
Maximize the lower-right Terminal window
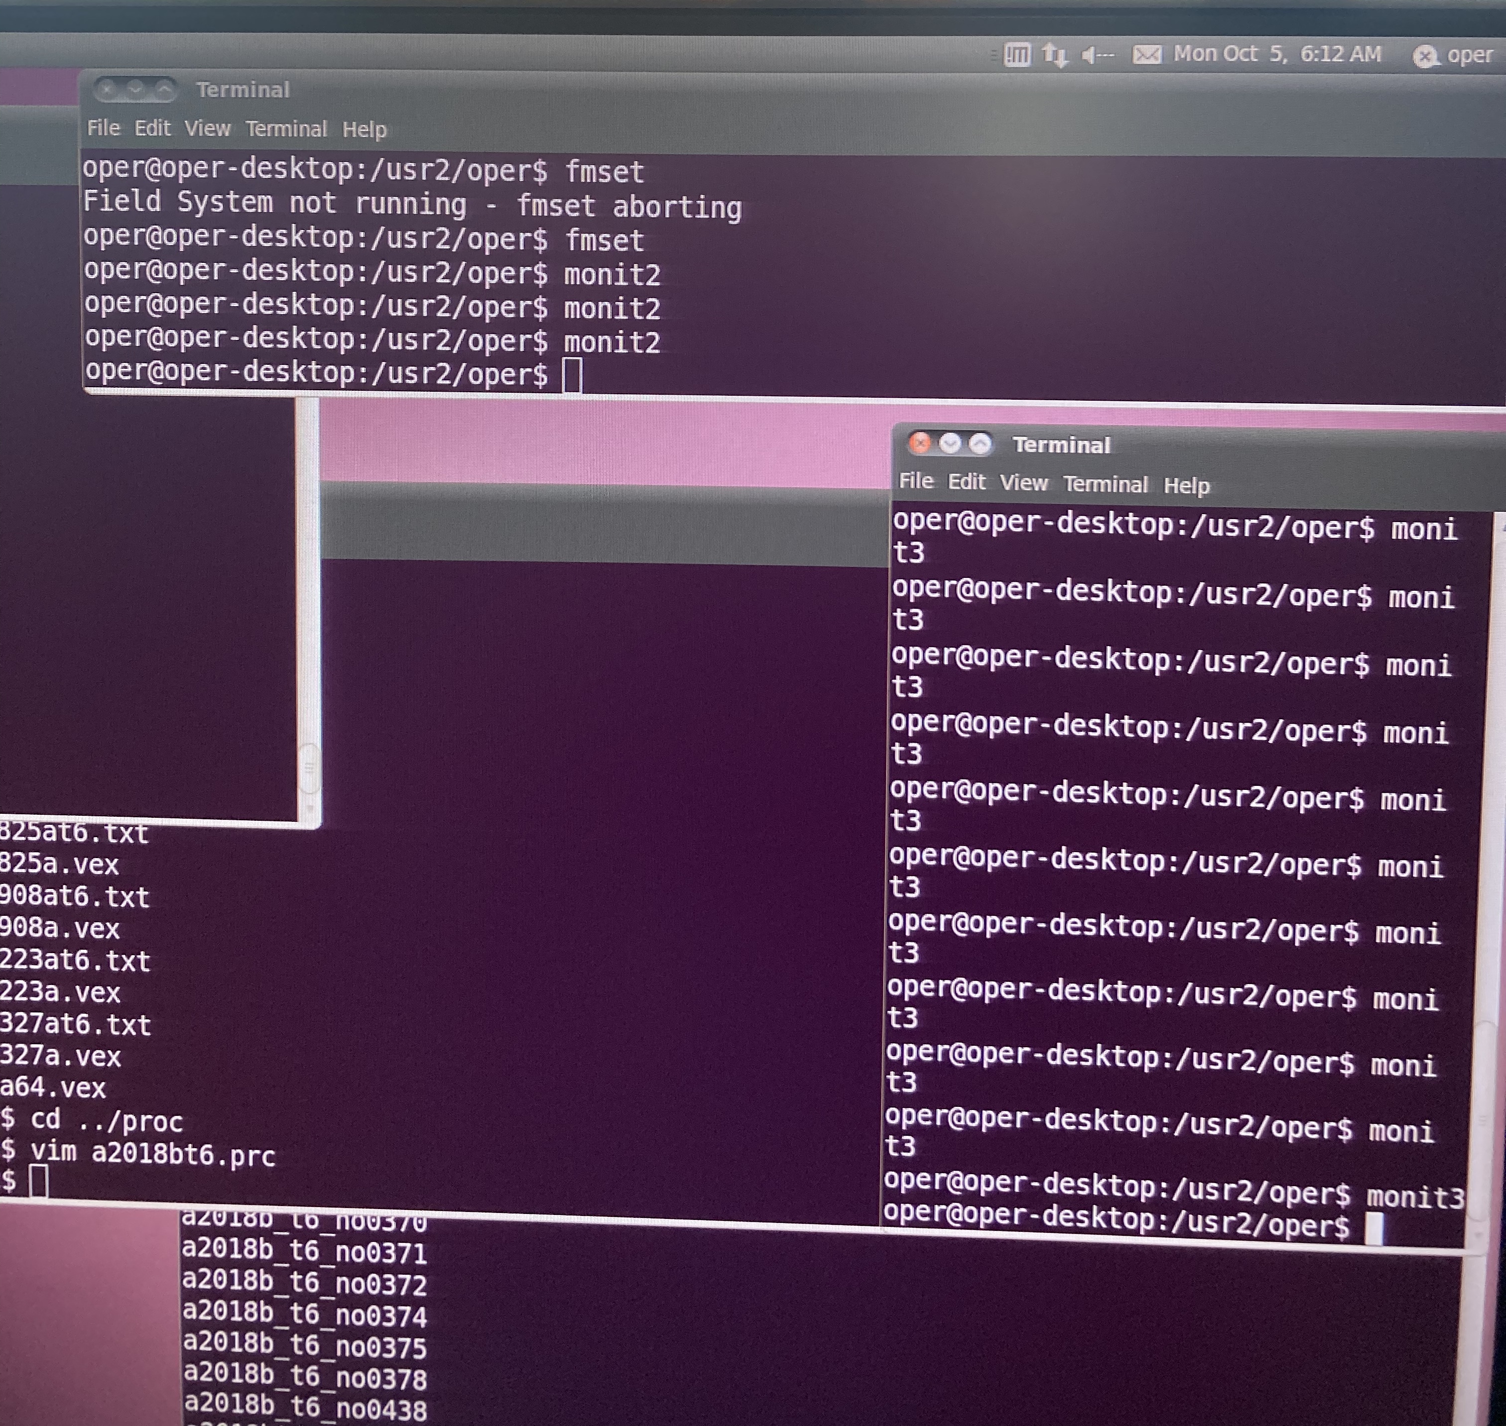[x=981, y=444]
